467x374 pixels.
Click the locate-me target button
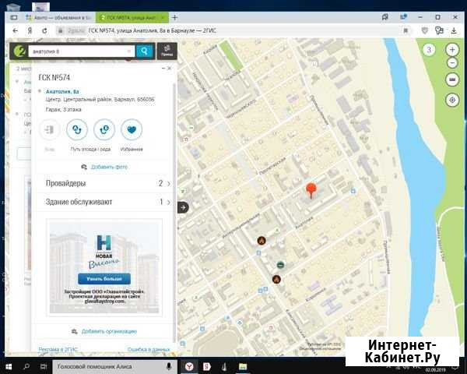click(452, 100)
